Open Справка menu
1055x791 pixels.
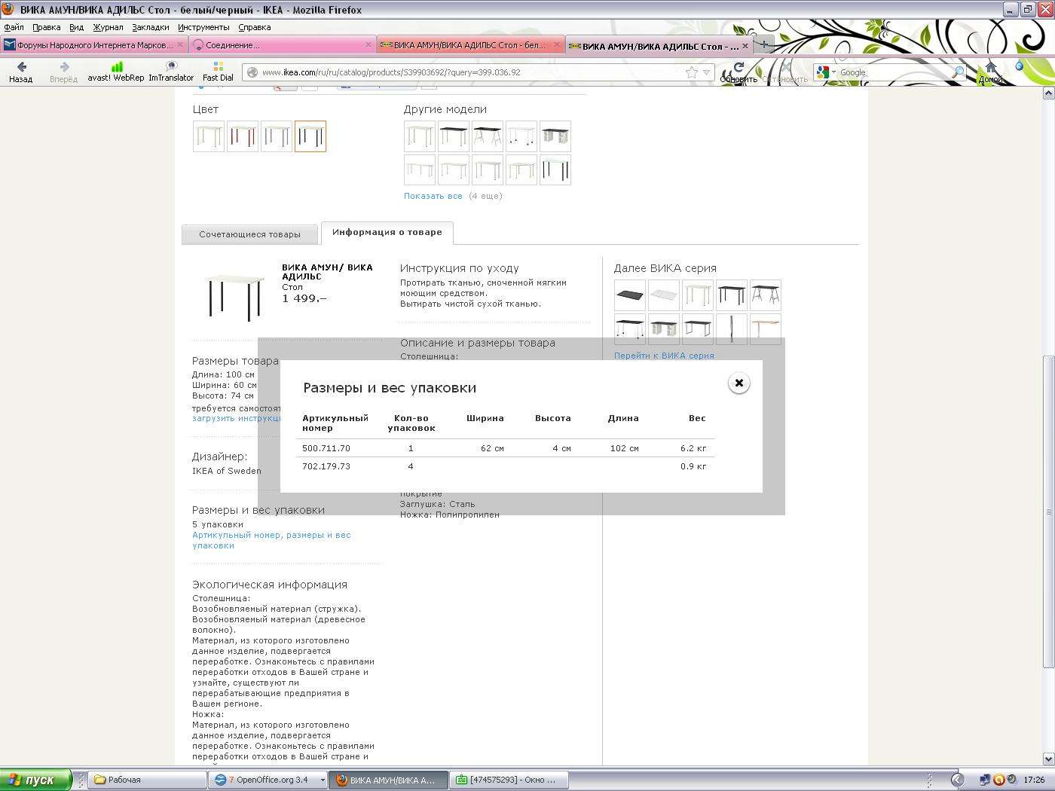(254, 27)
